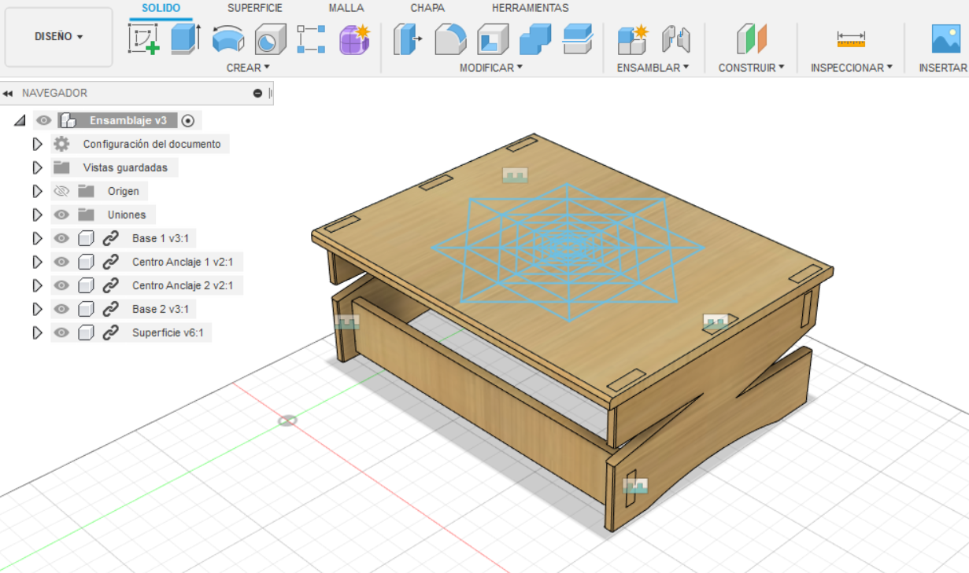969x573 pixels.
Task: Select the Joint tool
Action: [x=675, y=39]
